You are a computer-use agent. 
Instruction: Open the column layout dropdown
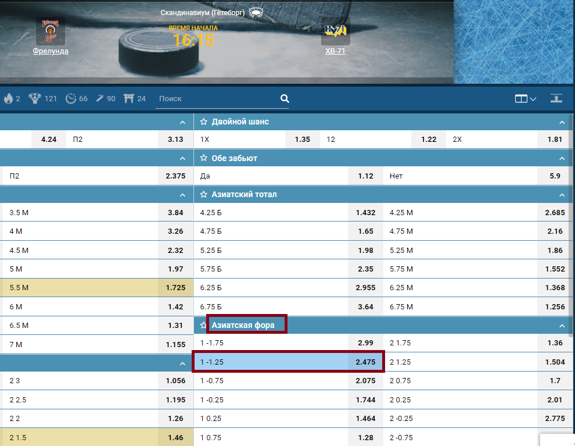point(525,99)
